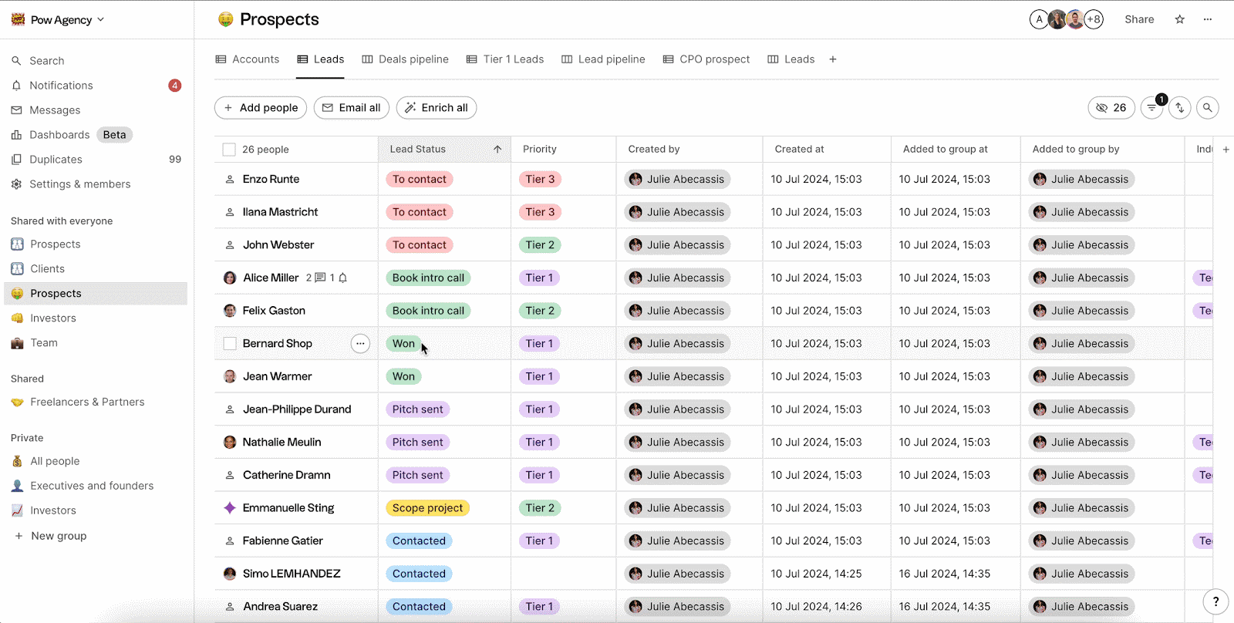Star this Prospects group
Viewport: 1234px width, 623px height.
1179,19
